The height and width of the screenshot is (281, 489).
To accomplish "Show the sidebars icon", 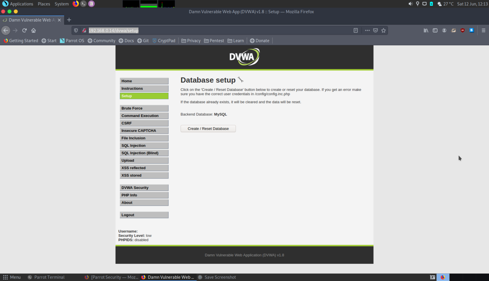I will (435, 30).
